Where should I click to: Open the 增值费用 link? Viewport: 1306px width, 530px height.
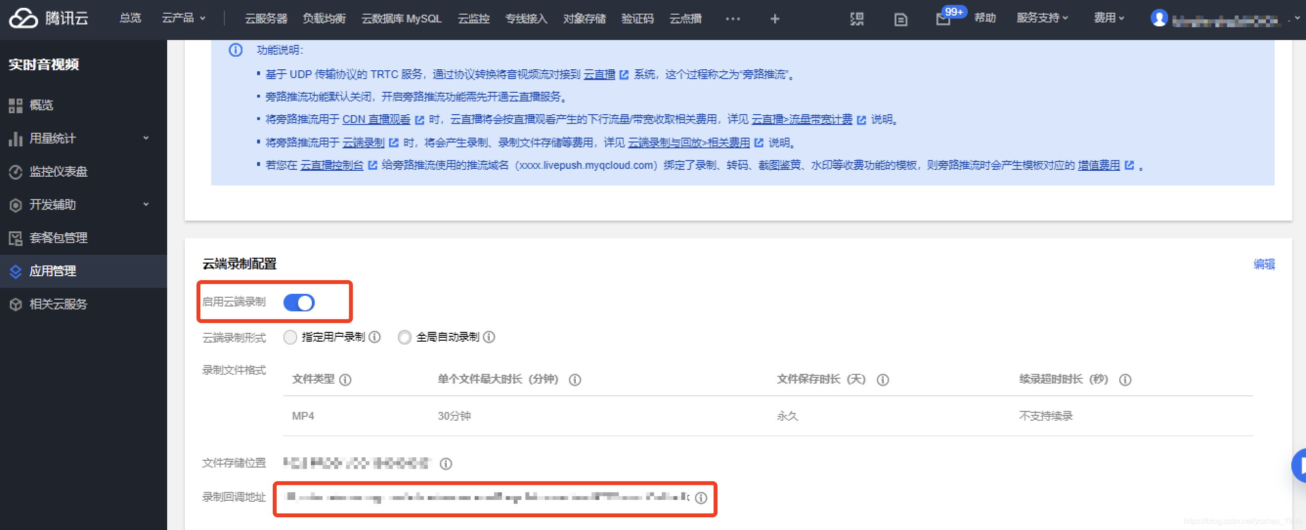[x=1099, y=165]
